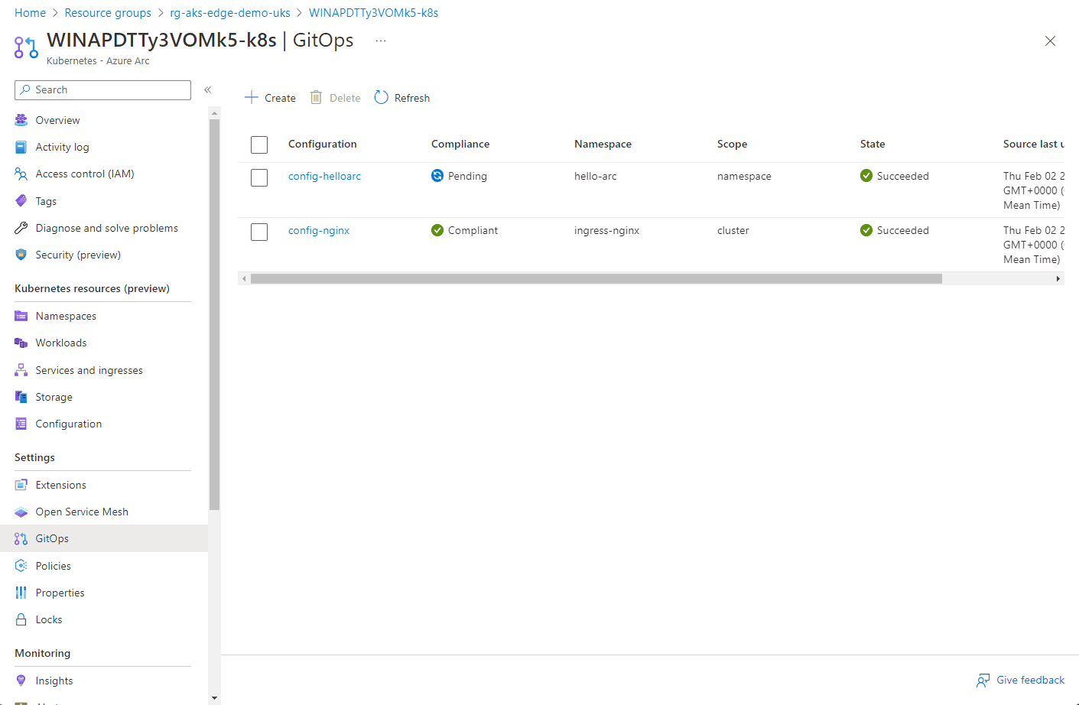The image size is (1079, 705).
Task: Click the Access control (IAM) icon
Action: [21, 174]
